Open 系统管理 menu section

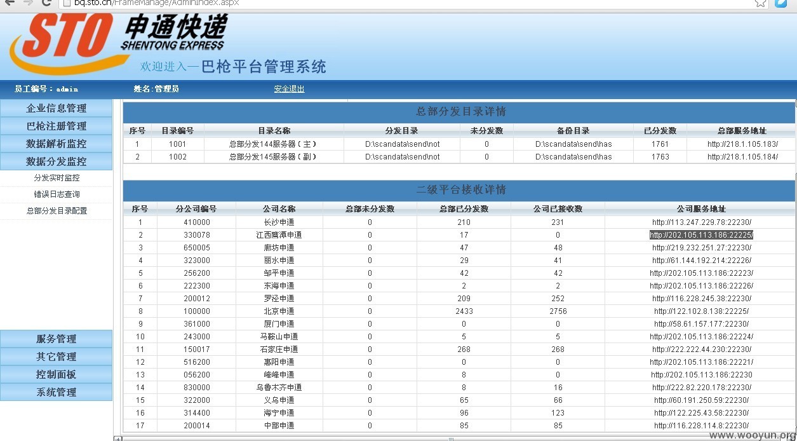click(x=57, y=392)
